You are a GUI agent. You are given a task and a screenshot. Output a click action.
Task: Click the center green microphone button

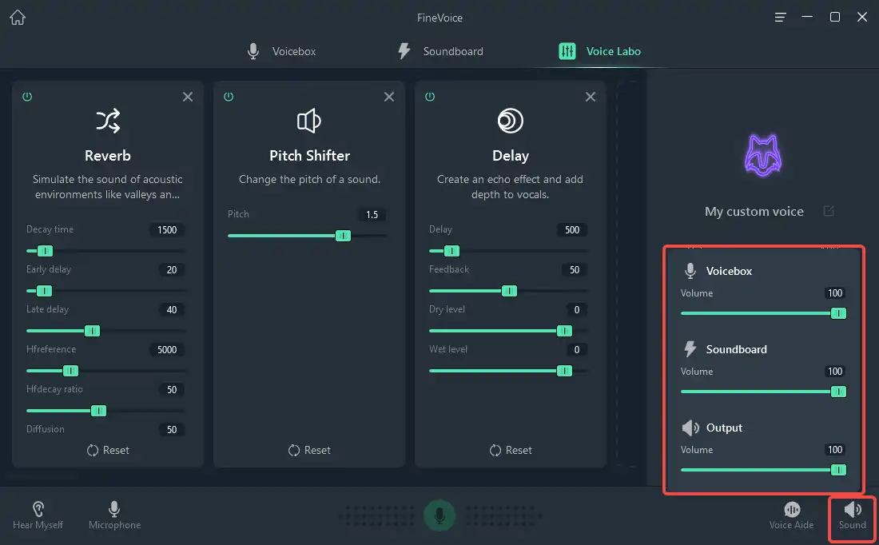[439, 515]
